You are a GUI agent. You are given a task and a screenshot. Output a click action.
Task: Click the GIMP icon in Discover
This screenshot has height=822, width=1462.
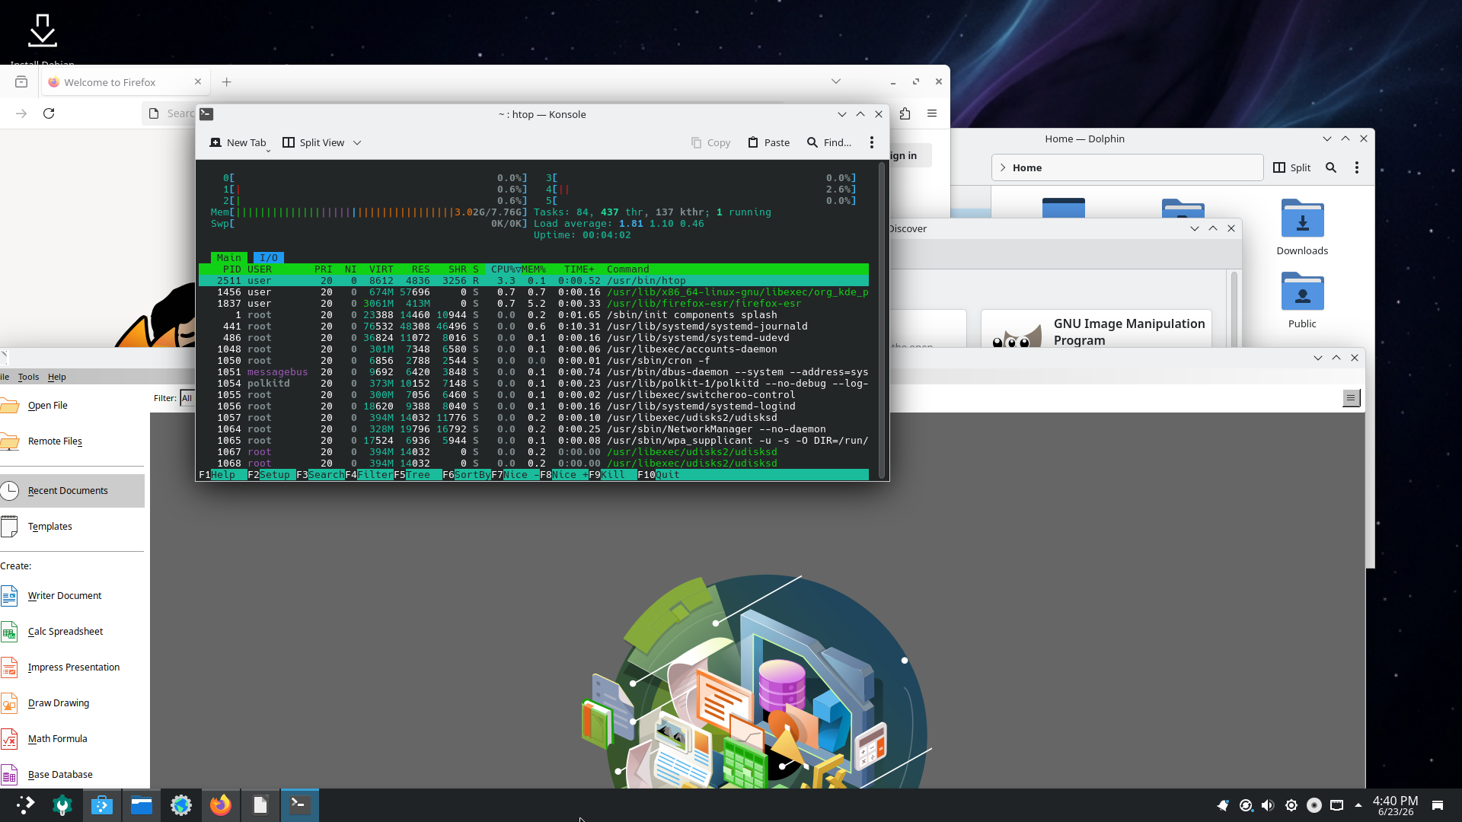(x=1016, y=335)
